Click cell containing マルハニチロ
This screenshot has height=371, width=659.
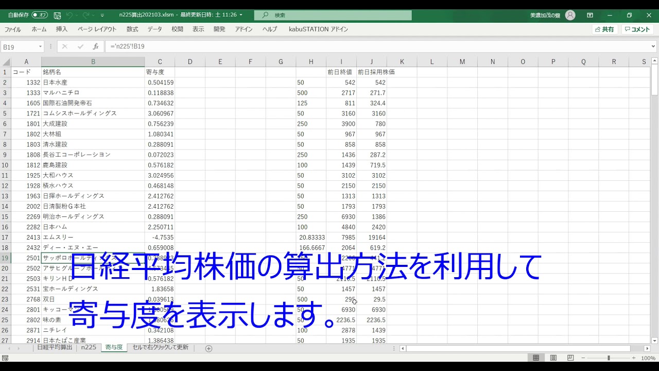[x=93, y=93]
